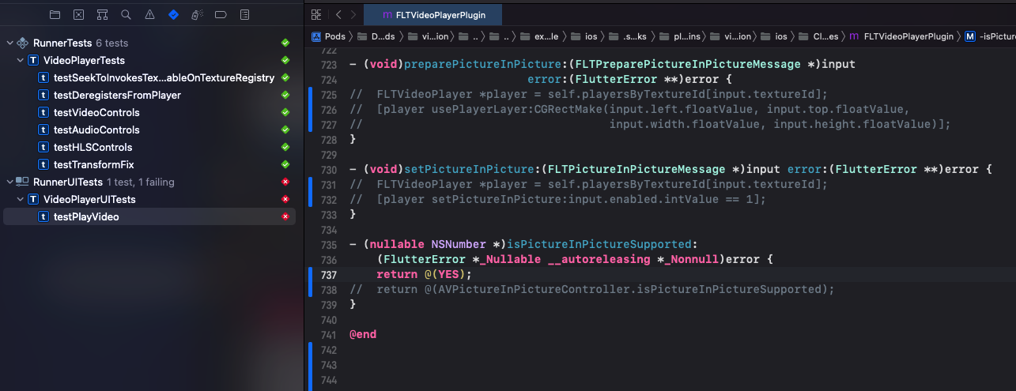Collapse the VideoPlayerTests class
This screenshot has height=391, width=1016.
(x=20, y=60)
